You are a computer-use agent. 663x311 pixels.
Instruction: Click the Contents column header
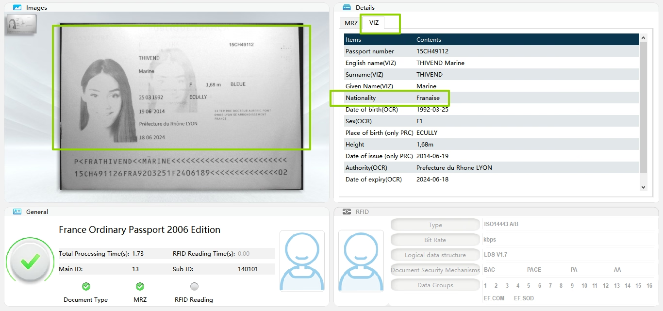pos(527,39)
